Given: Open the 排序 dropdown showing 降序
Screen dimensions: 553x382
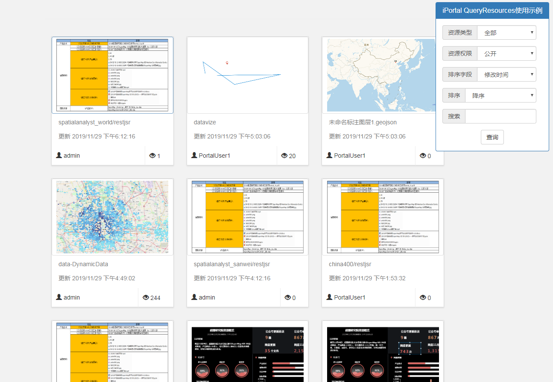Looking at the screenshot, I should pos(500,95).
